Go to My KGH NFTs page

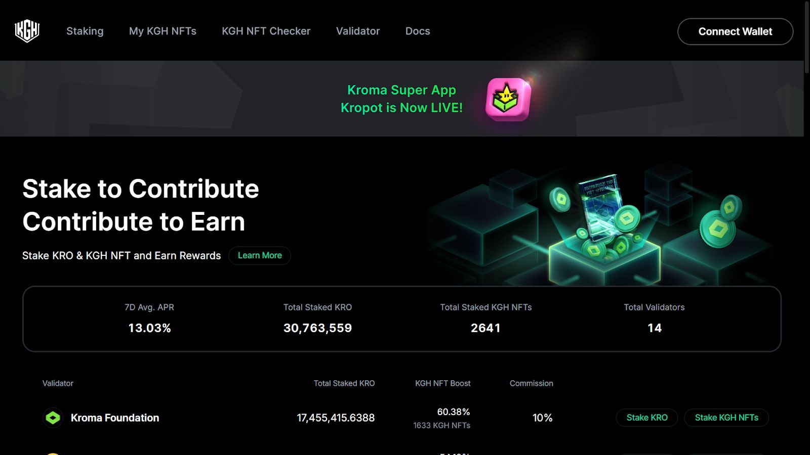point(163,31)
